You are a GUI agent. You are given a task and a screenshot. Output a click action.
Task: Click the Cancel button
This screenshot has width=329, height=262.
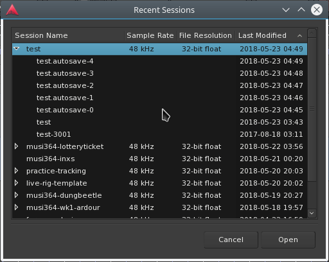pyautogui.click(x=231, y=240)
